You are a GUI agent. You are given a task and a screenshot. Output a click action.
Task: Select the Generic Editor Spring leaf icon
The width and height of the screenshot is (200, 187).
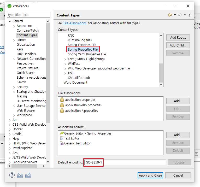62,133
